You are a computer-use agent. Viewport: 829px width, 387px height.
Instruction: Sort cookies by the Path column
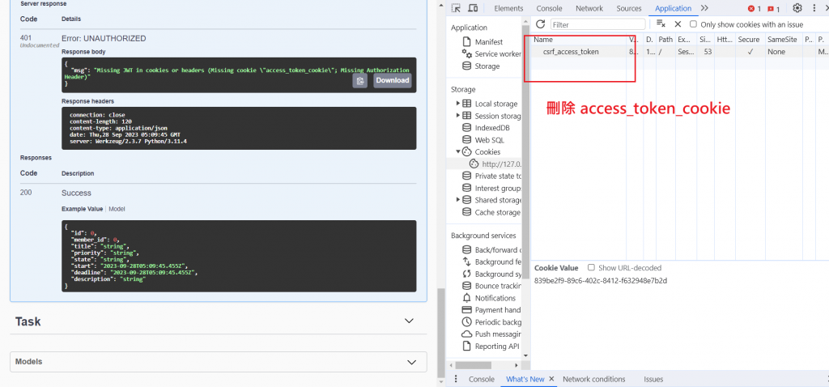point(665,40)
